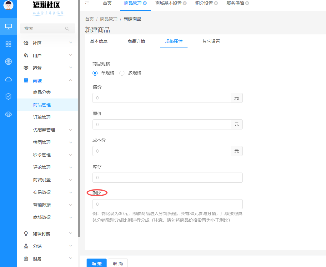This screenshot has height=267, width=326.
Task: Collapse the 商城 menu chevron
Action: point(71,80)
